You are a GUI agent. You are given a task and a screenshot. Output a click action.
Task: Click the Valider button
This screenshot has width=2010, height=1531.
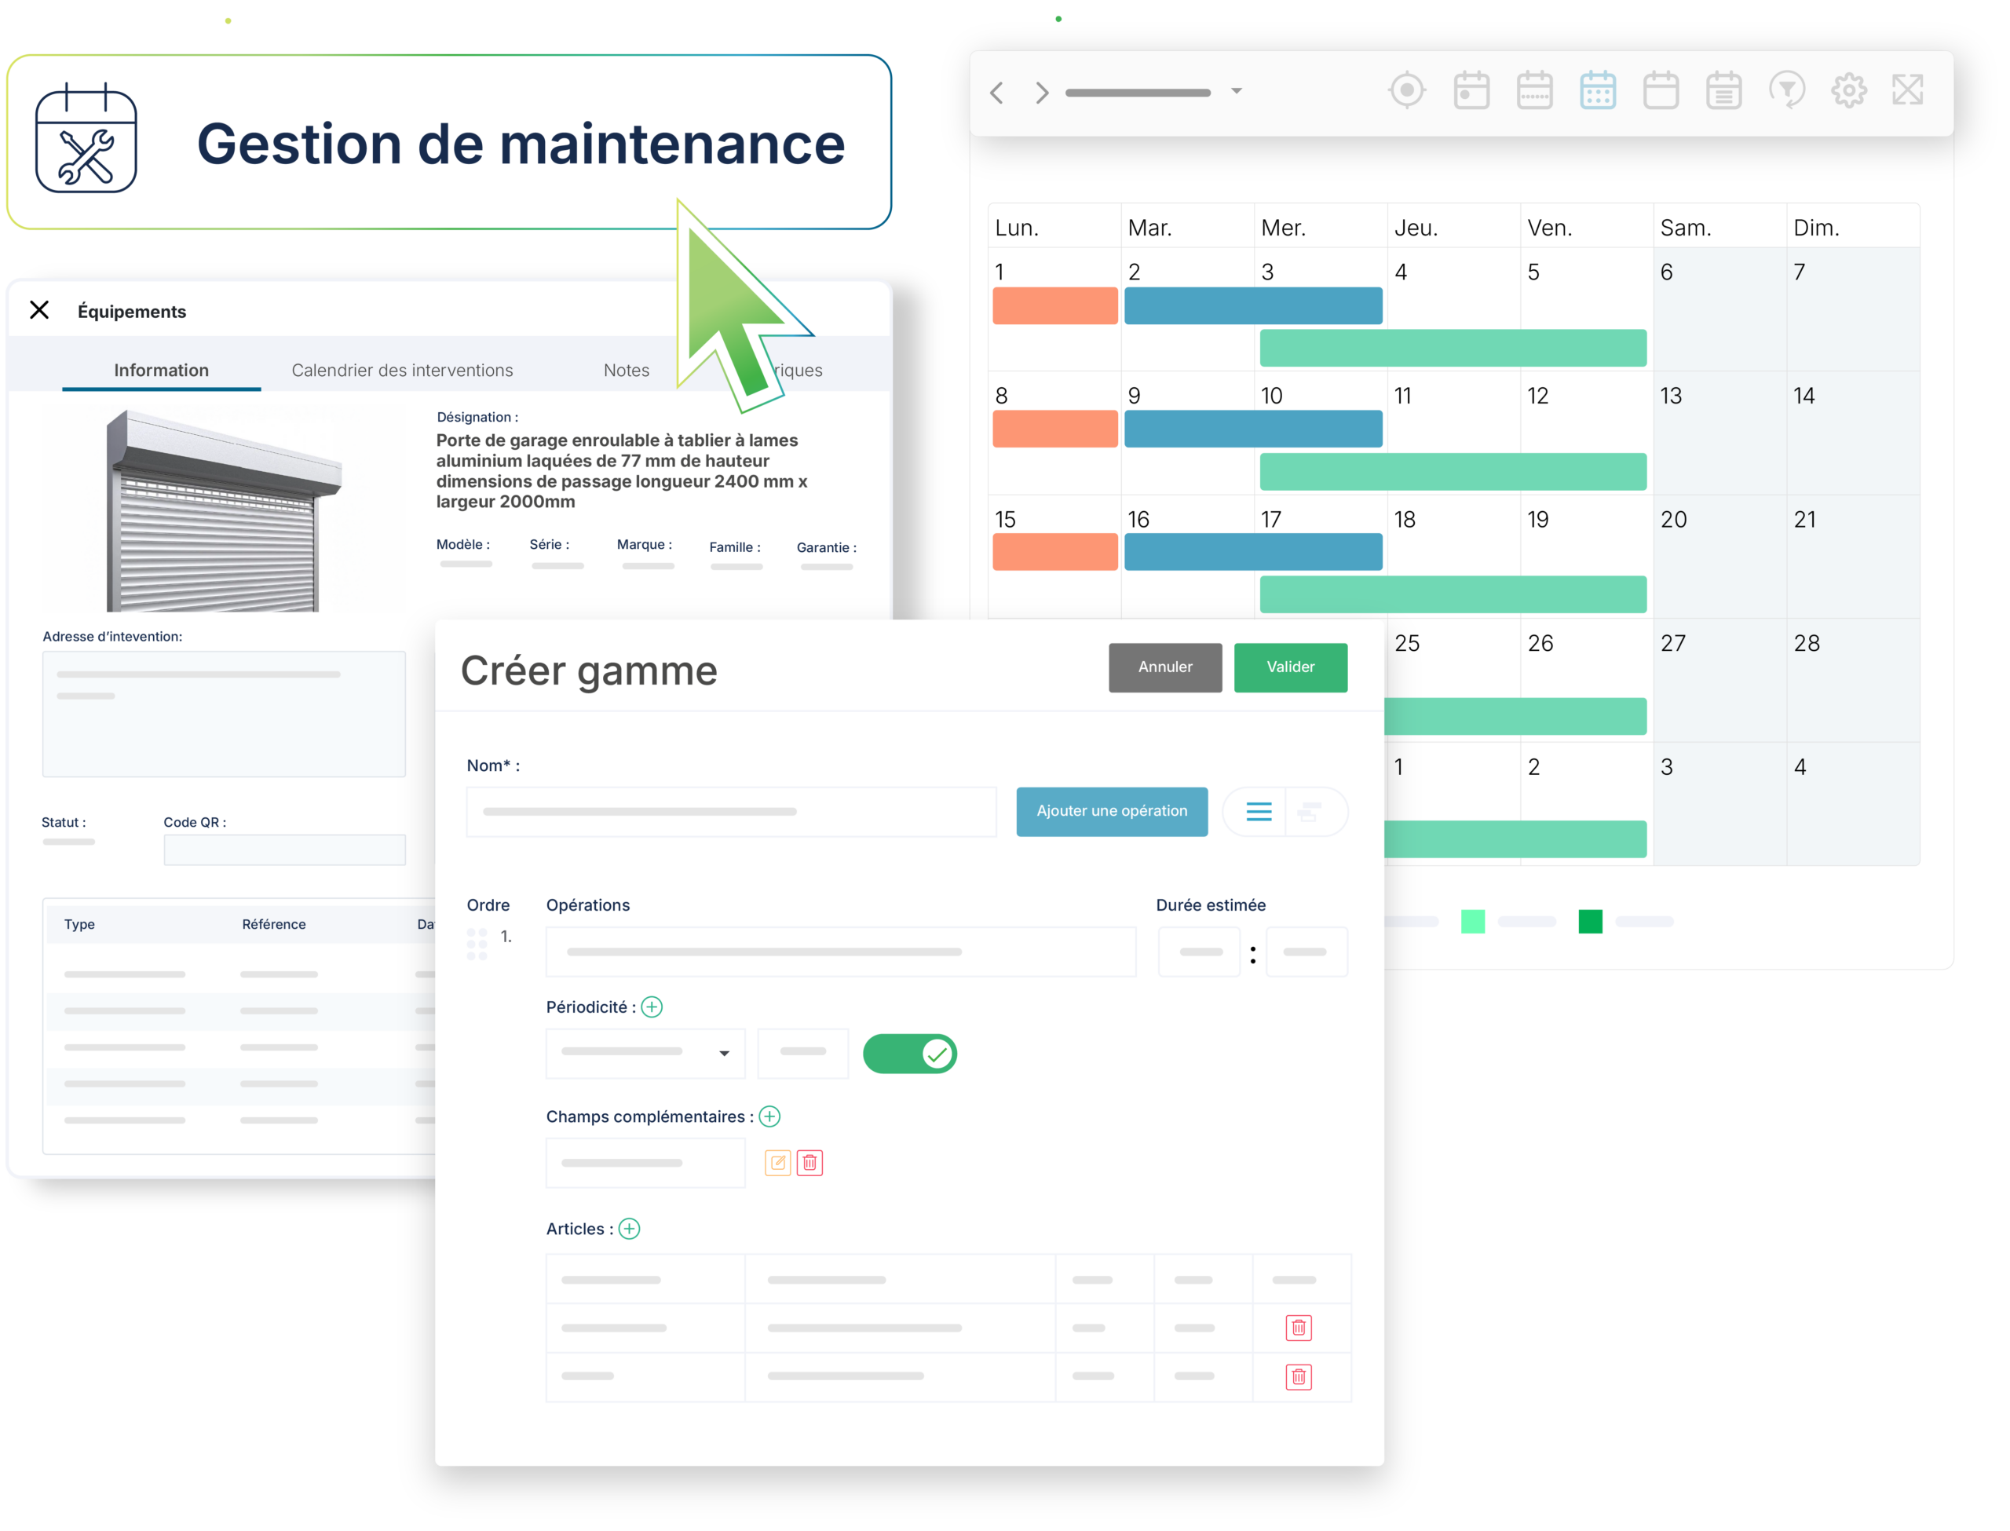point(1289,667)
